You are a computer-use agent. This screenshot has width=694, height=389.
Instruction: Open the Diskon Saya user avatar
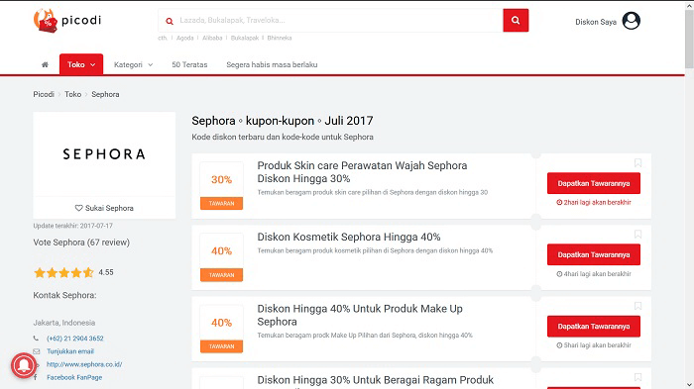(632, 21)
